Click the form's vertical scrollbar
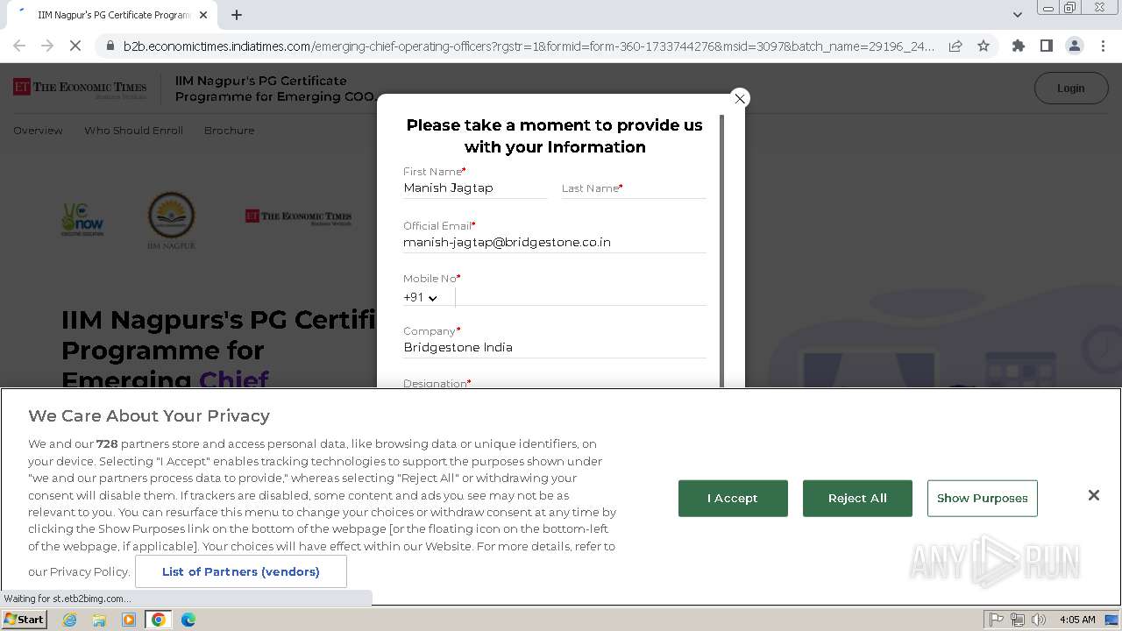Viewport: 1122px width, 631px height. pyautogui.click(x=722, y=250)
